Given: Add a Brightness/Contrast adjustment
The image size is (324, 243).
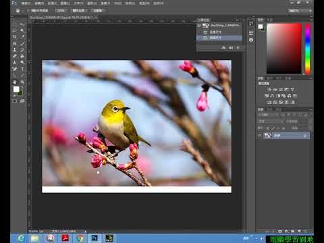Looking at the screenshot, I should 269,89.
